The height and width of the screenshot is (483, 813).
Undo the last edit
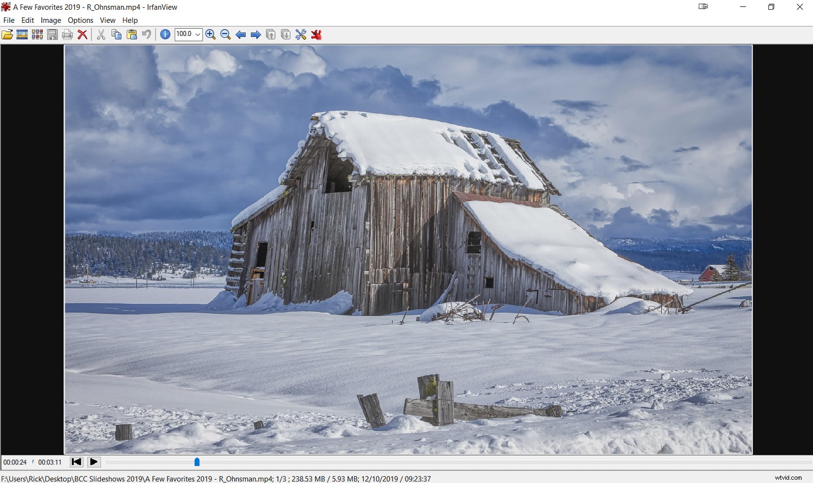coord(146,34)
